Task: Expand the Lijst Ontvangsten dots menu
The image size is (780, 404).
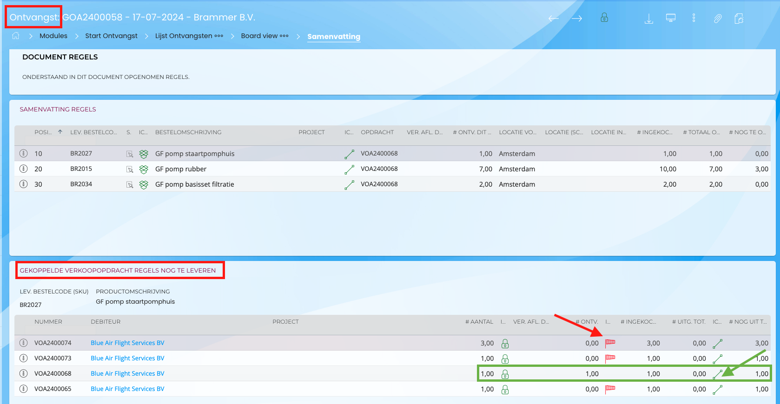Action: tap(219, 36)
